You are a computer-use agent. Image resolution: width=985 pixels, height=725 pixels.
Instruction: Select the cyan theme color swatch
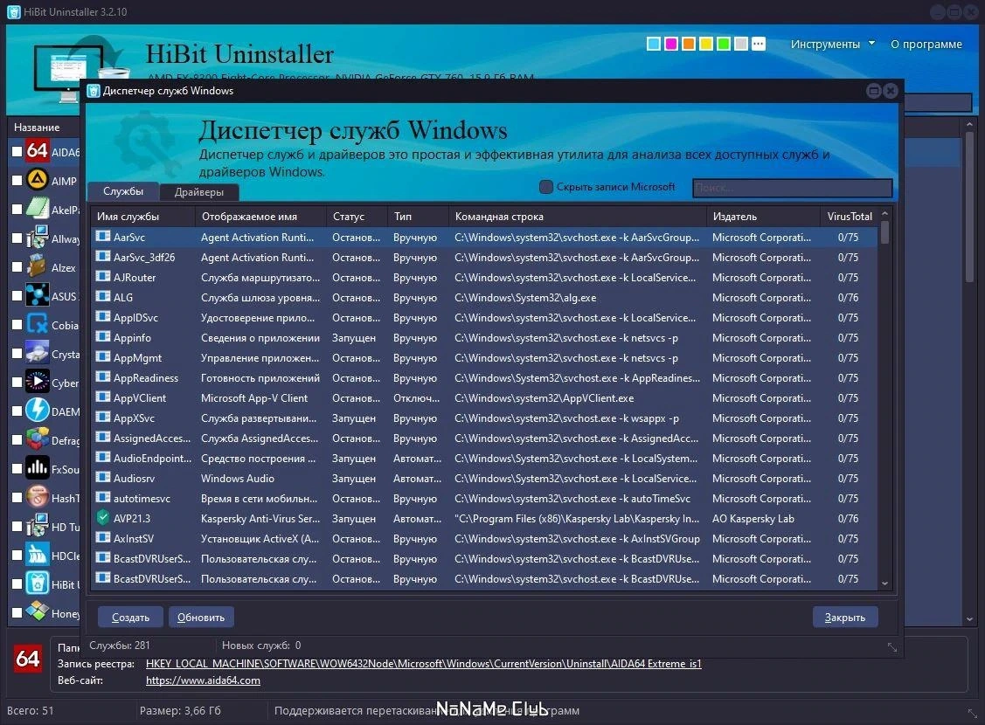point(654,44)
